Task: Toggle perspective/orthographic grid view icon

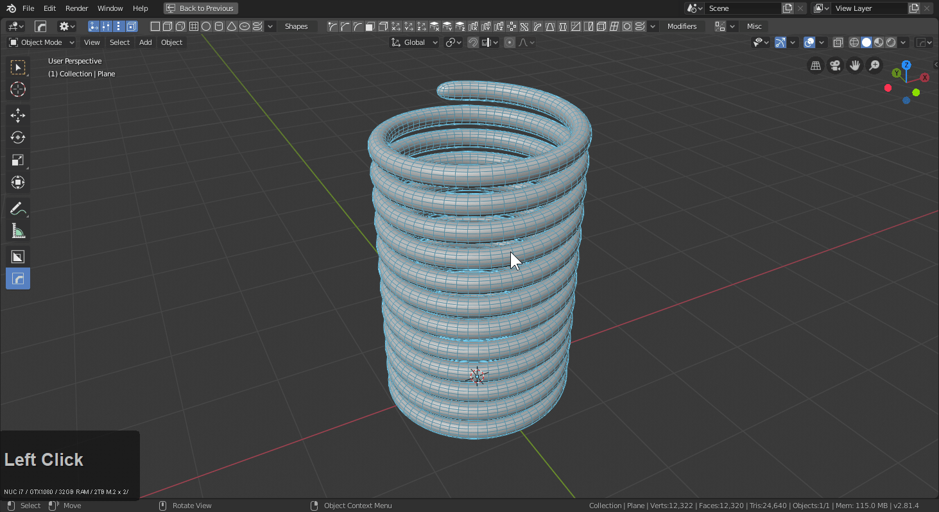Action: click(816, 65)
